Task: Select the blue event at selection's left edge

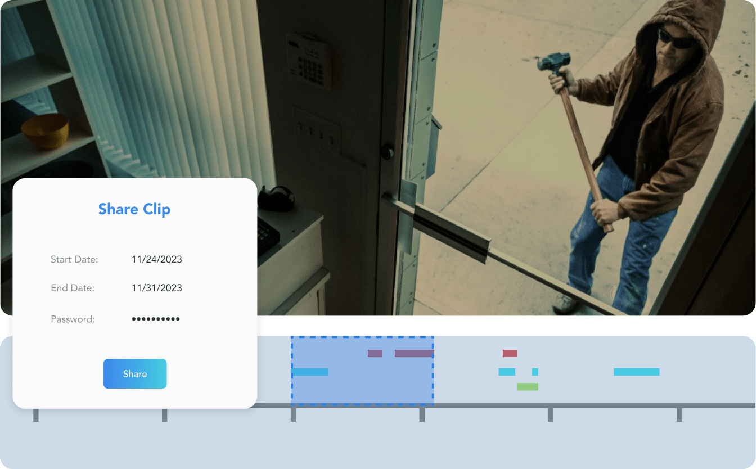Action: tap(310, 372)
